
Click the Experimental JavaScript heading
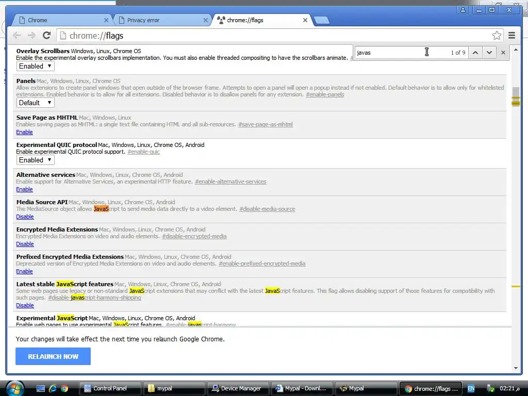point(52,318)
